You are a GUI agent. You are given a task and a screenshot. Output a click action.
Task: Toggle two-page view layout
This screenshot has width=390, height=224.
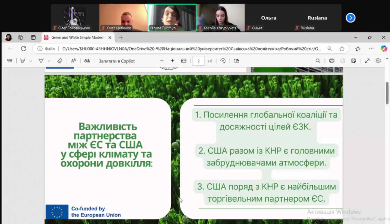236,60
